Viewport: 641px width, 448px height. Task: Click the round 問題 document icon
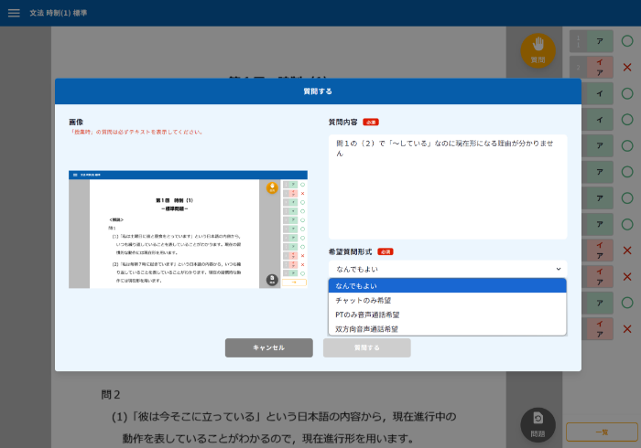[x=538, y=423]
